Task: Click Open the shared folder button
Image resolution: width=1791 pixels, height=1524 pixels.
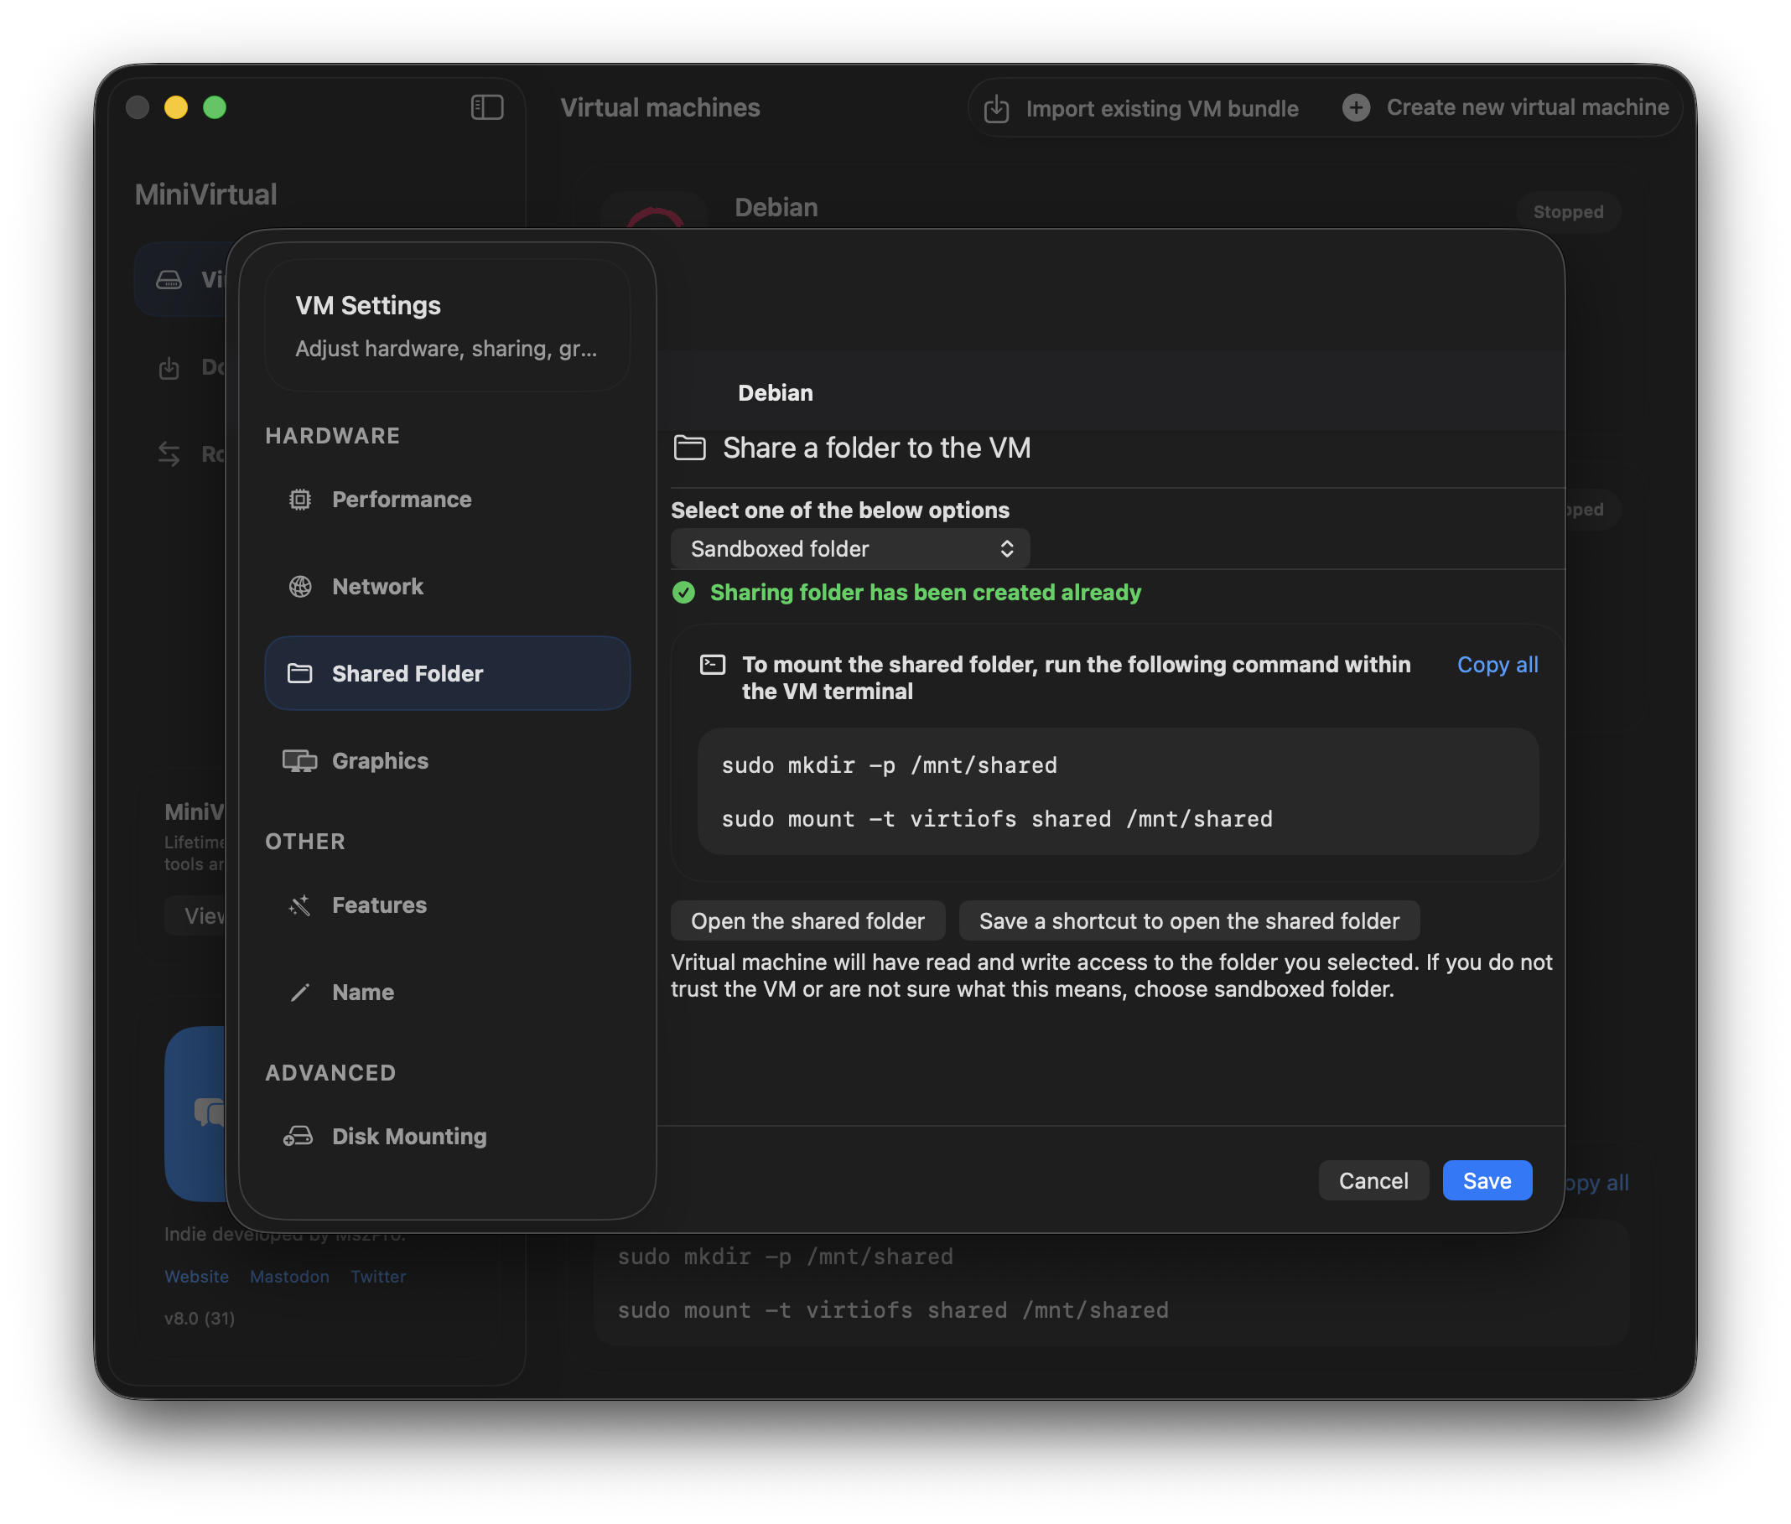Action: [807, 920]
